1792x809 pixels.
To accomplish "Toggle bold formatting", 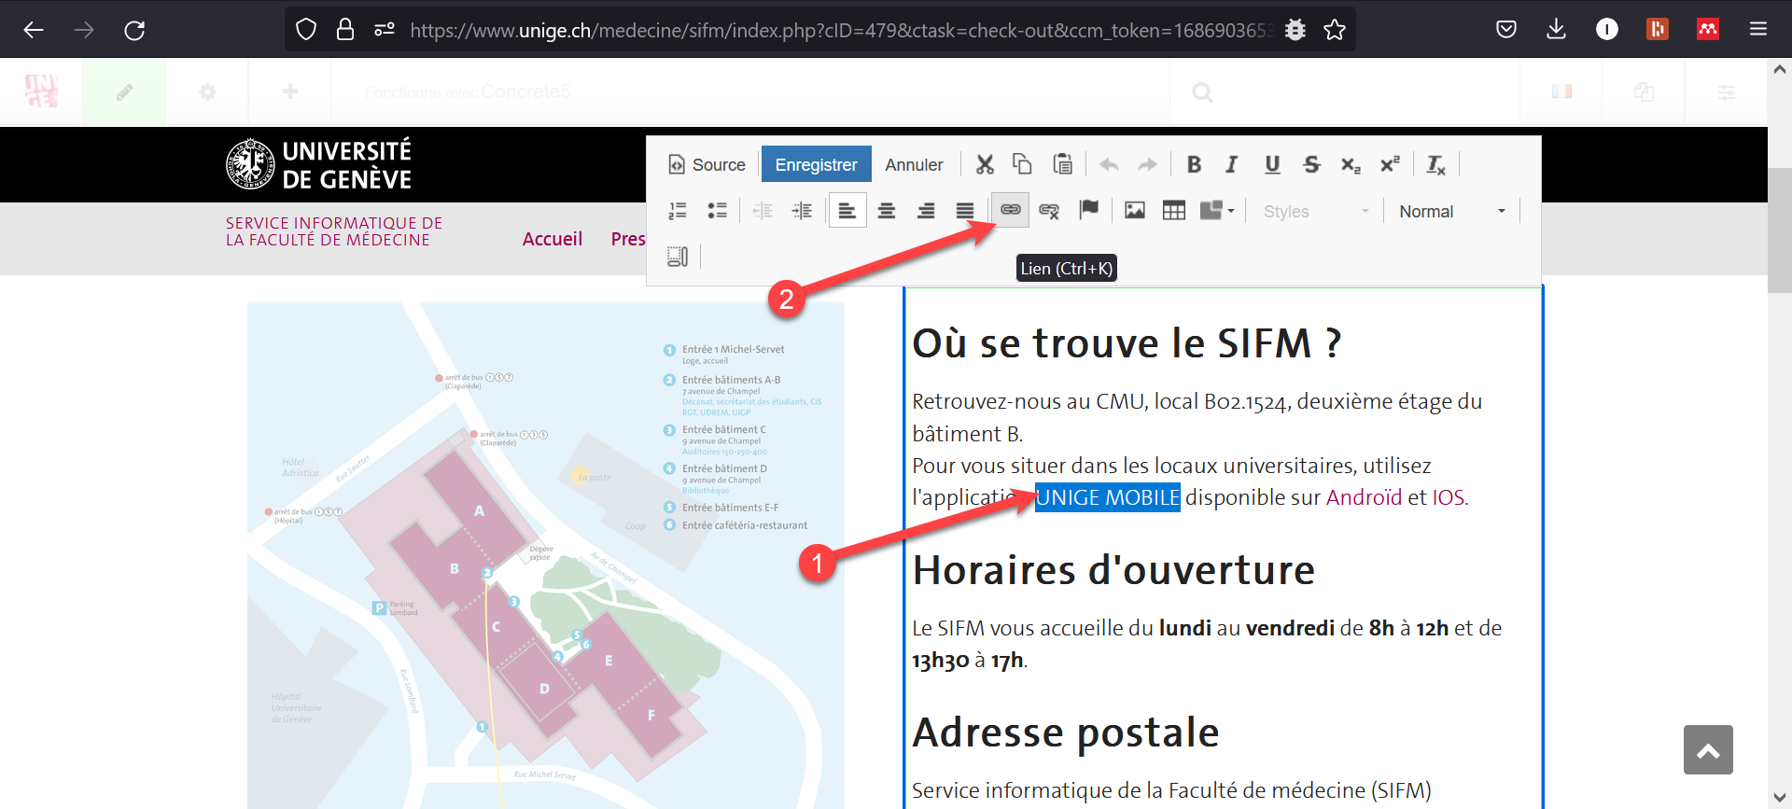I will [1194, 165].
